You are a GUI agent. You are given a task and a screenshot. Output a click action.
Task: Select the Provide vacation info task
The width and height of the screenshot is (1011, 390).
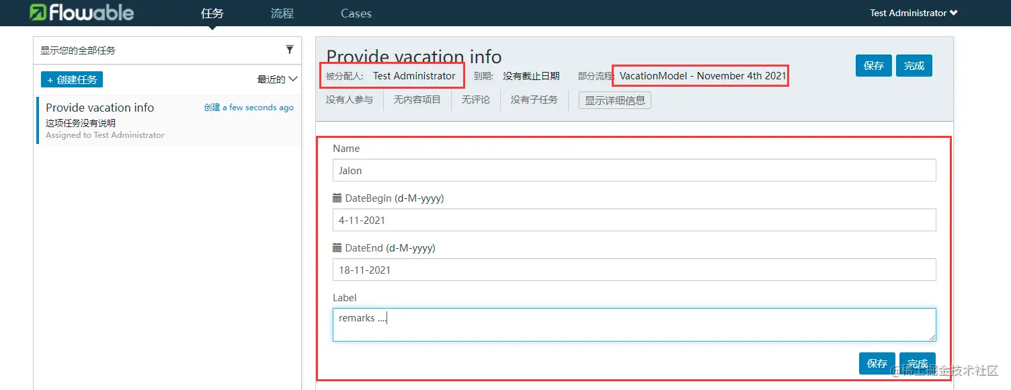coord(169,120)
